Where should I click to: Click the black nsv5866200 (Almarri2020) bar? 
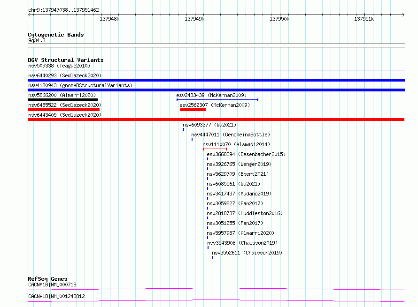(62, 100)
